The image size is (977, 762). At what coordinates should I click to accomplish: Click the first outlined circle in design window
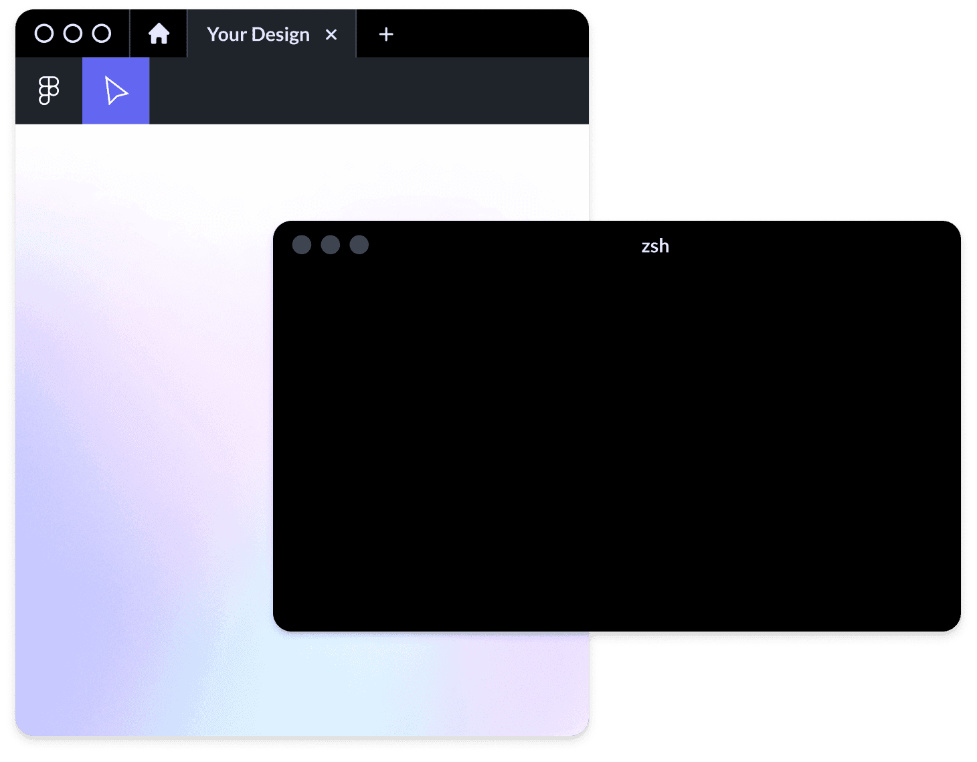coord(44,33)
